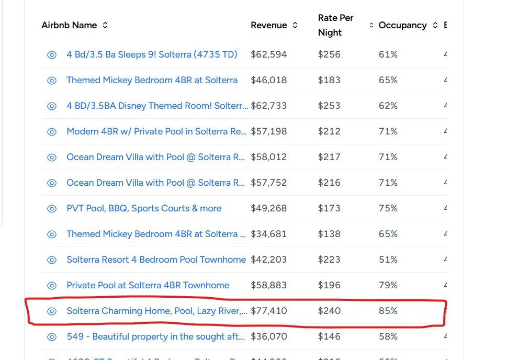
Task: Click the eye icon beside Themed Mickey Bedroom 4BR
Action: click(x=51, y=80)
